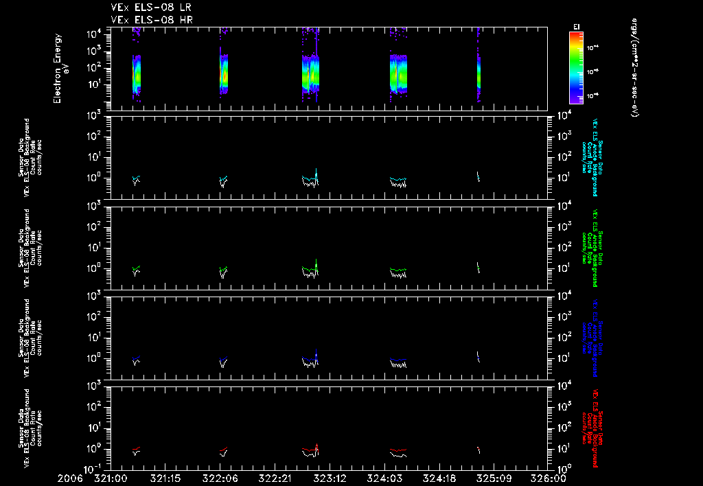The height and width of the screenshot is (486, 703).
Task: Click the 'VEx ELS-08 LR' title text
Action: click(x=152, y=8)
